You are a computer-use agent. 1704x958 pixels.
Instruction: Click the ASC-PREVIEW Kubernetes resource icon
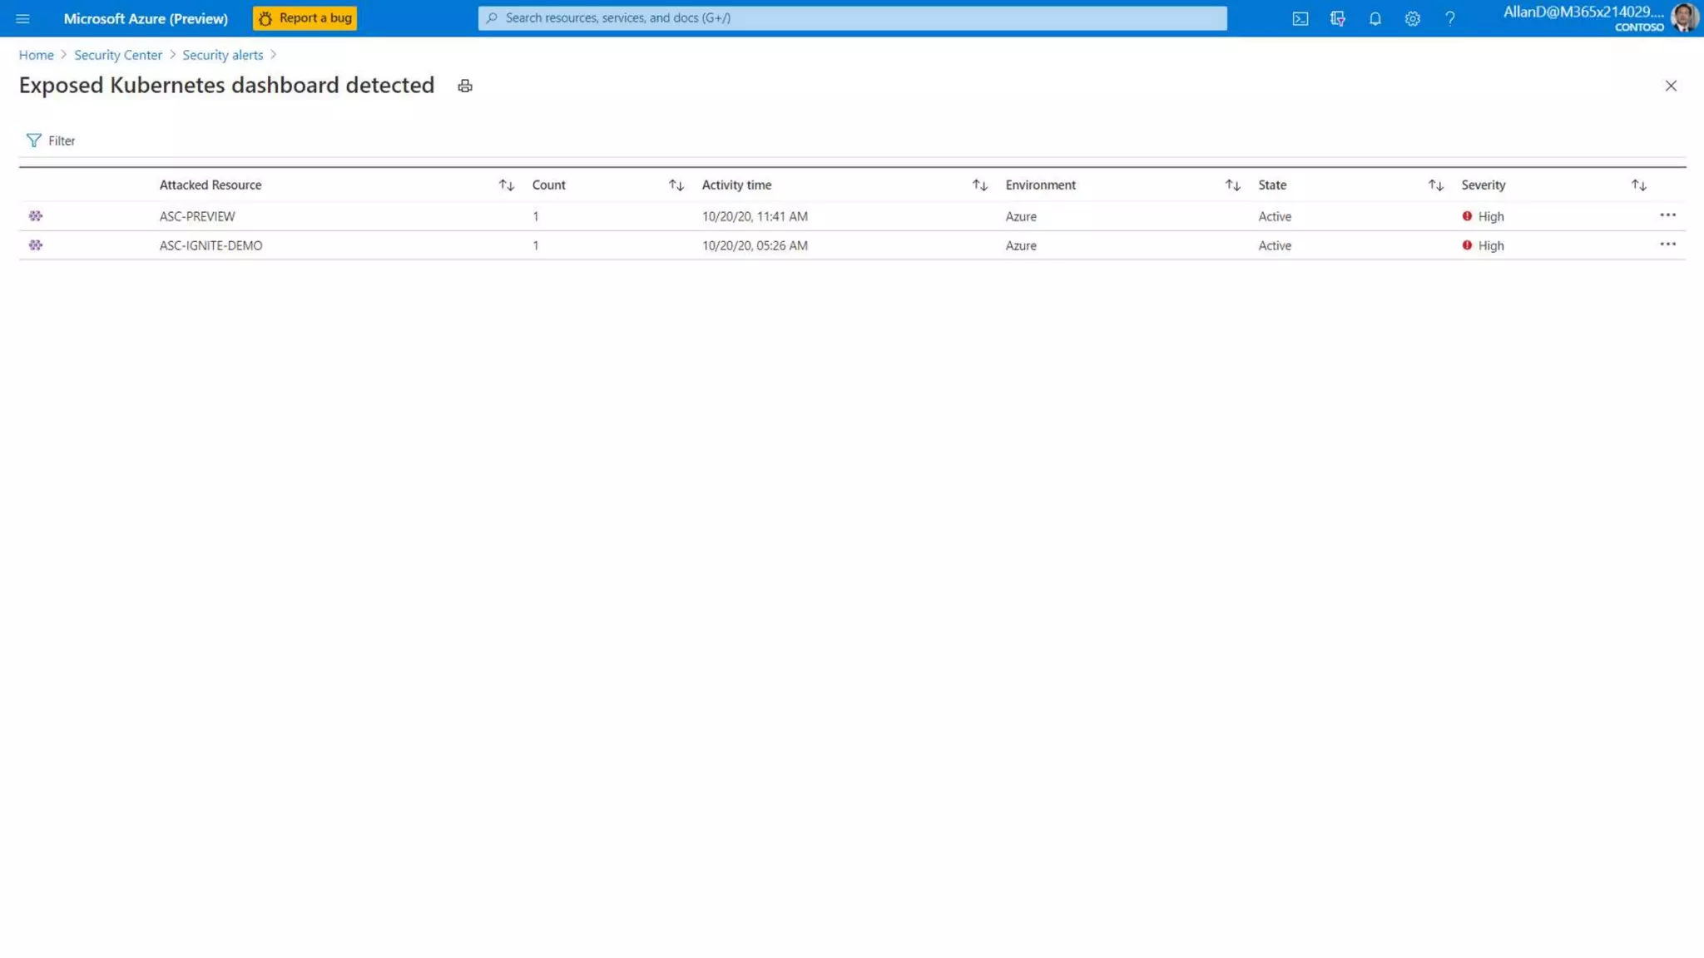(x=36, y=216)
